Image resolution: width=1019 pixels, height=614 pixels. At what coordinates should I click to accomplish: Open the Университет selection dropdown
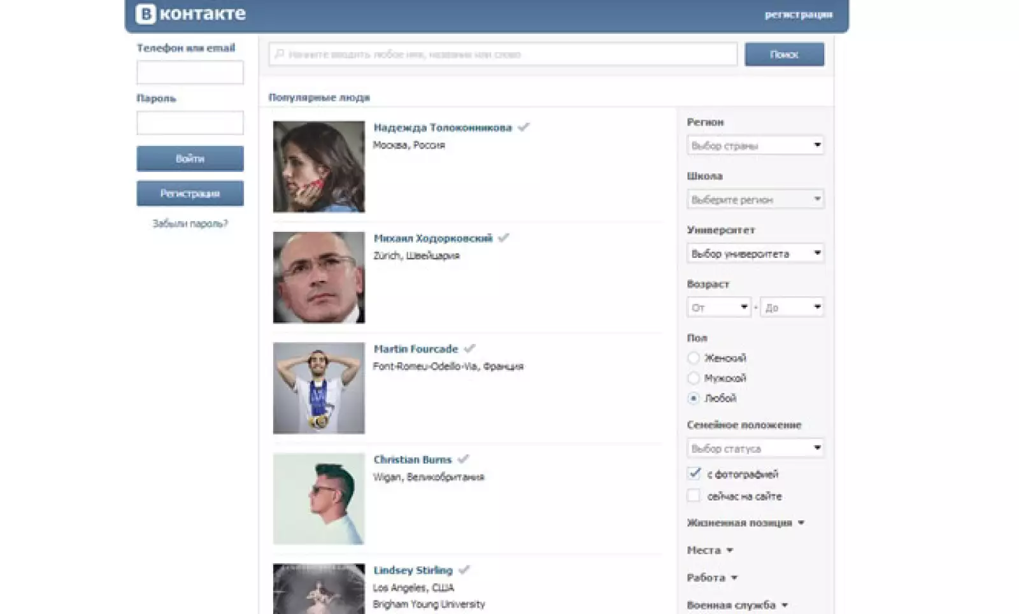pos(755,253)
